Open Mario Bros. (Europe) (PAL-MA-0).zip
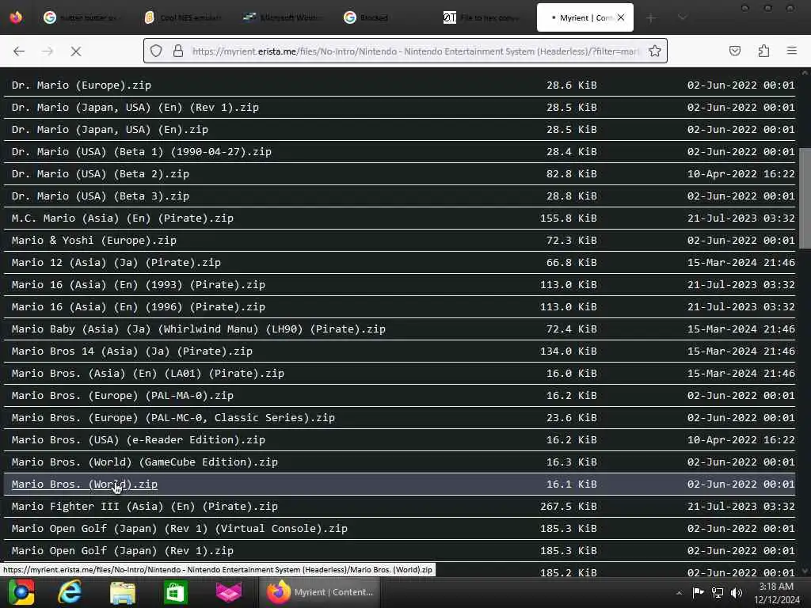The height and width of the screenshot is (608, 811). pos(123,396)
